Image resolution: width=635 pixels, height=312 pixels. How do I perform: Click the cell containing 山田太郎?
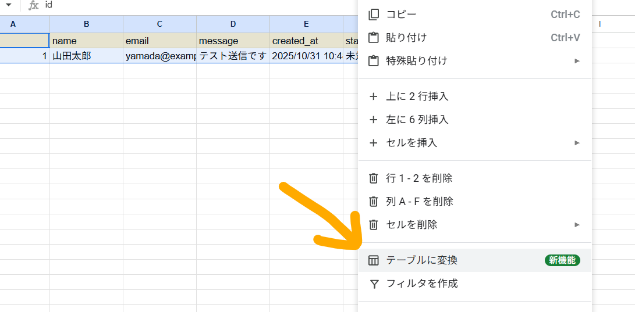(87, 56)
